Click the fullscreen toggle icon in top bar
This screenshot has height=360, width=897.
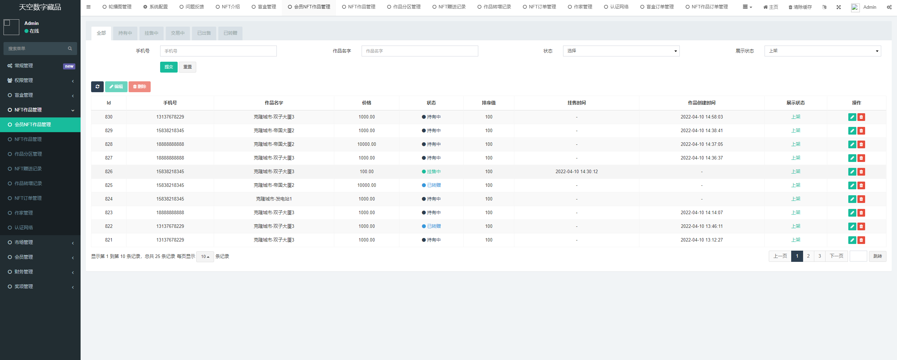click(x=839, y=7)
